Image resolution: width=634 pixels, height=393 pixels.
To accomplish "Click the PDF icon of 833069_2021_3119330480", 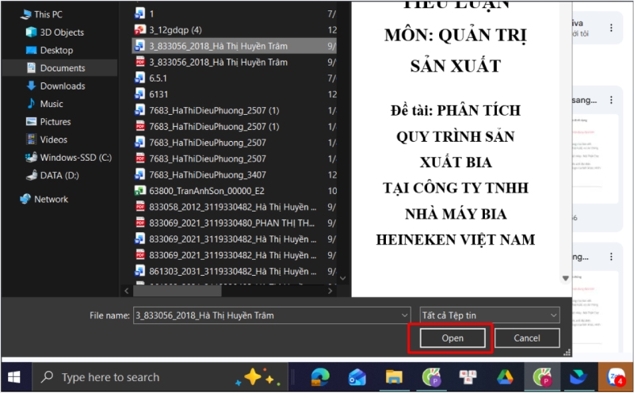I will tap(139, 223).
